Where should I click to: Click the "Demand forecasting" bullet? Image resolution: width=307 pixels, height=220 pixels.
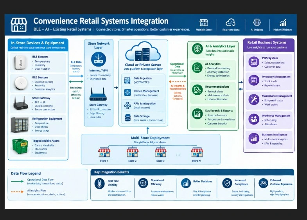click(219, 69)
